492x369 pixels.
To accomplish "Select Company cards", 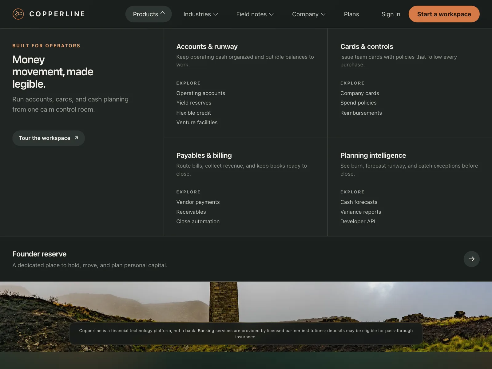I will click(359, 93).
